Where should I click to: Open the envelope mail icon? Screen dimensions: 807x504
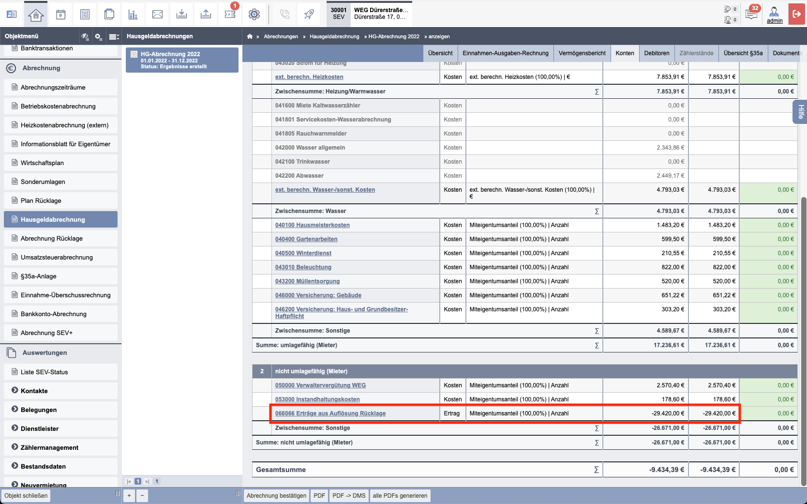(x=157, y=15)
